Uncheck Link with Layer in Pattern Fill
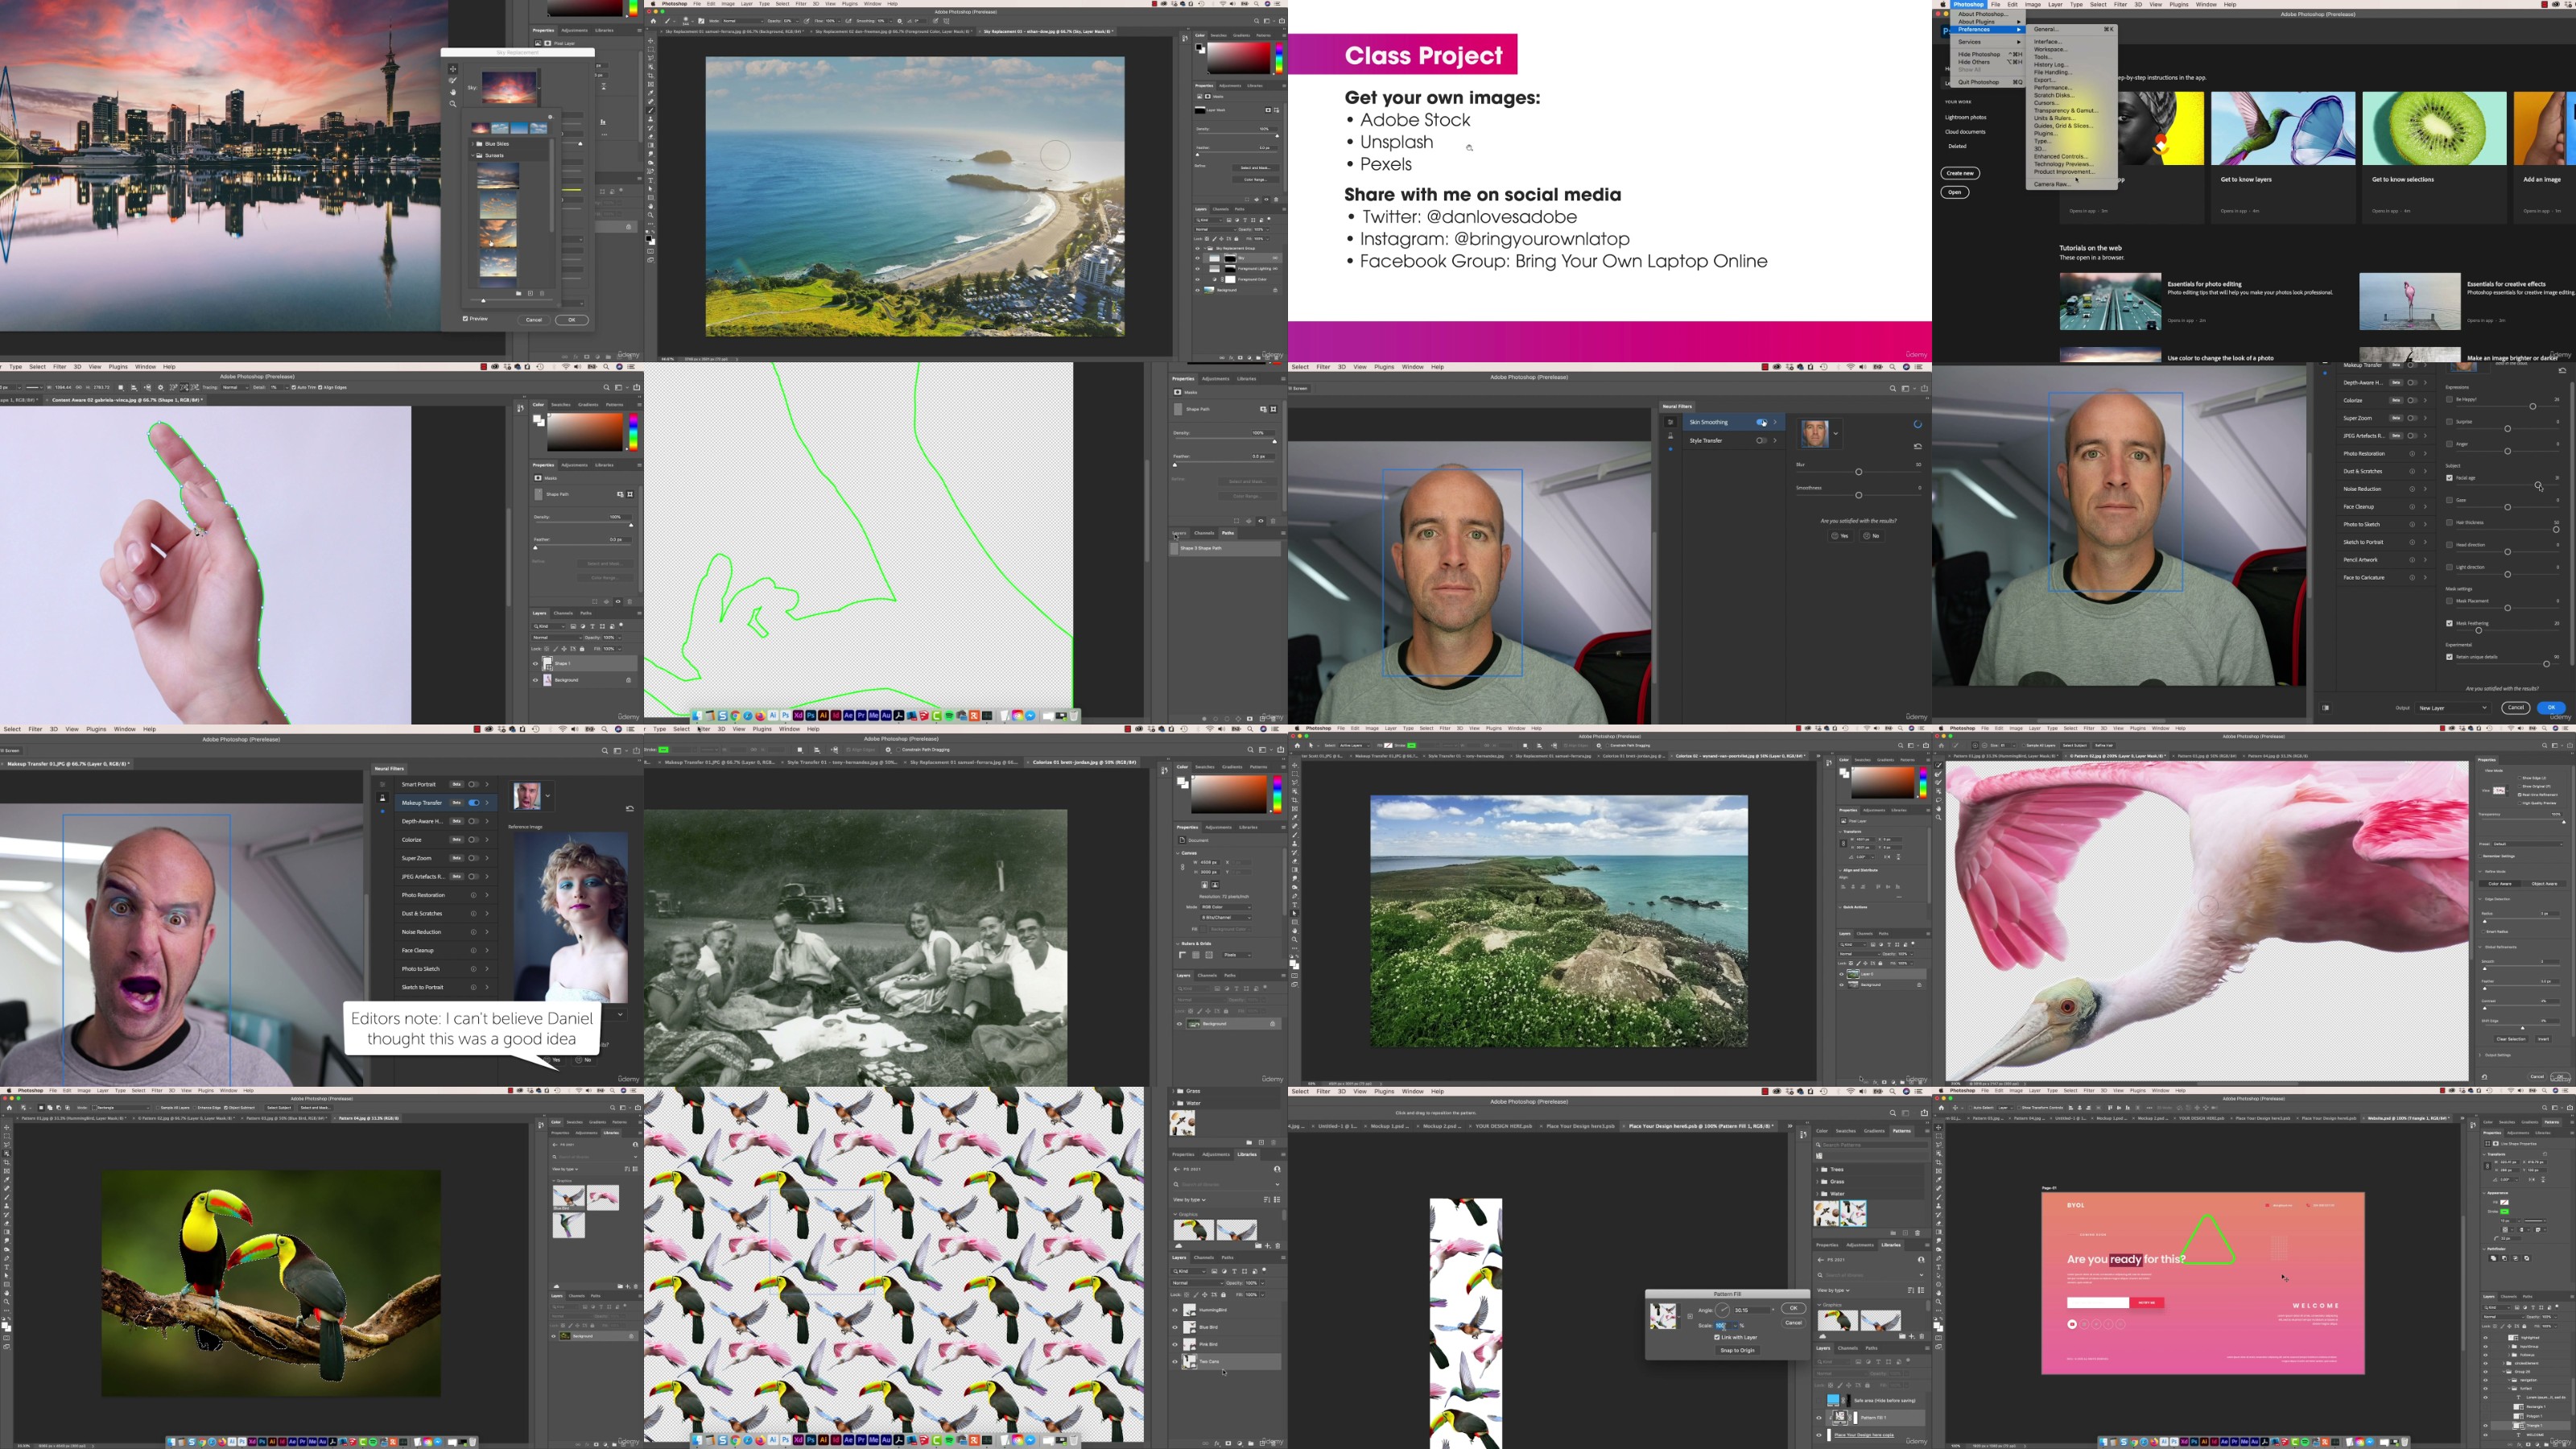This screenshot has width=2576, height=1449. (1717, 1337)
